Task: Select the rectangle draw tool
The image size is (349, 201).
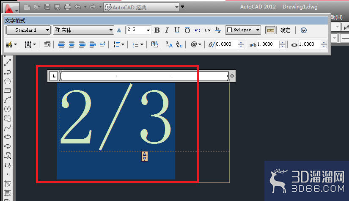Action: coord(8,91)
